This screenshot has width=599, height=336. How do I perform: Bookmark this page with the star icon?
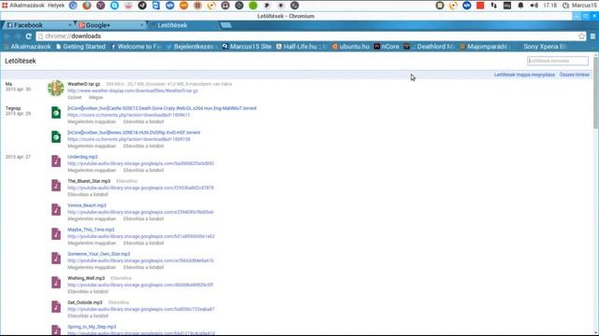pyautogui.click(x=581, y=36)
